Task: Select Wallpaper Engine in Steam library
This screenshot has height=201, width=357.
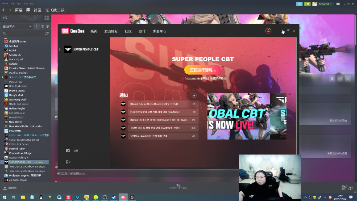Action: 25,176
